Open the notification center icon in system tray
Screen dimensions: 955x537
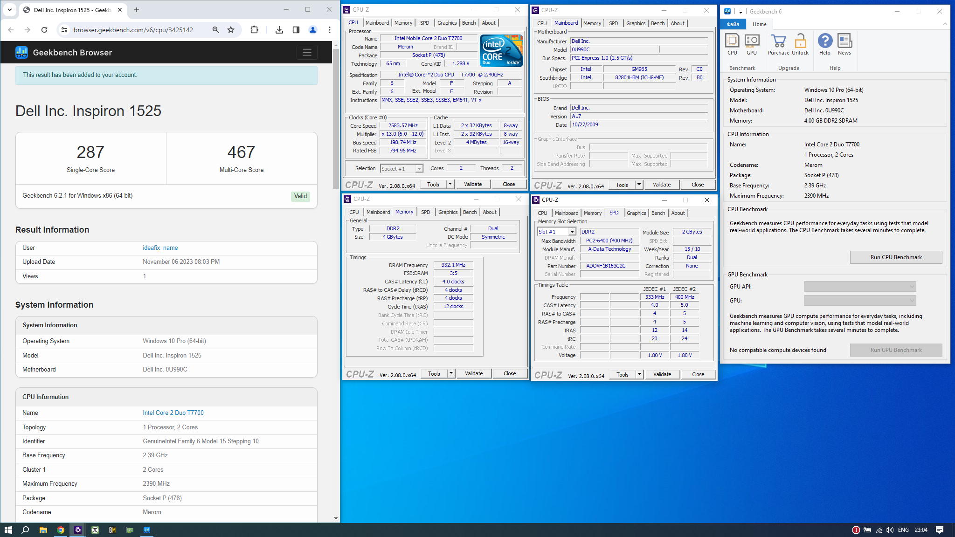(940, 530)
